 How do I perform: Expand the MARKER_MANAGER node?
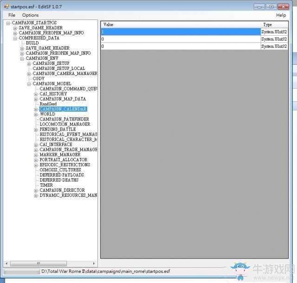pyautogui.click(x=36, y=155)
